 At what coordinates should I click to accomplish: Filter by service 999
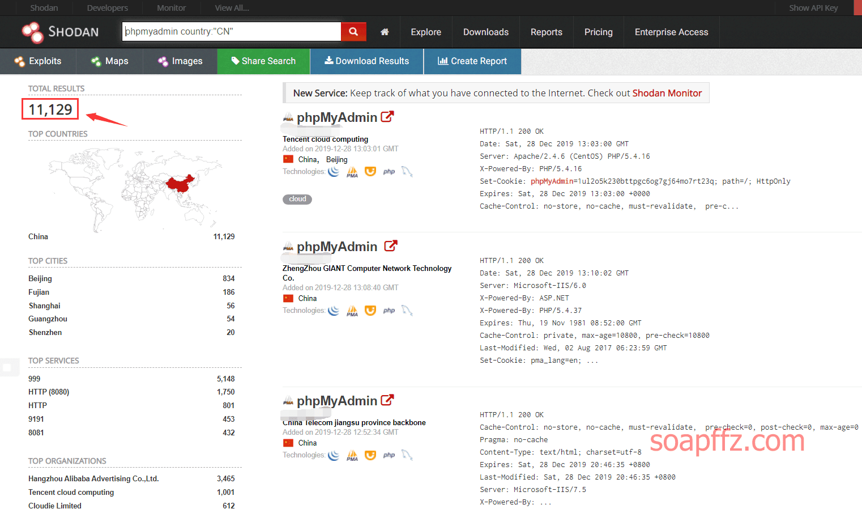tap(35, 379)
